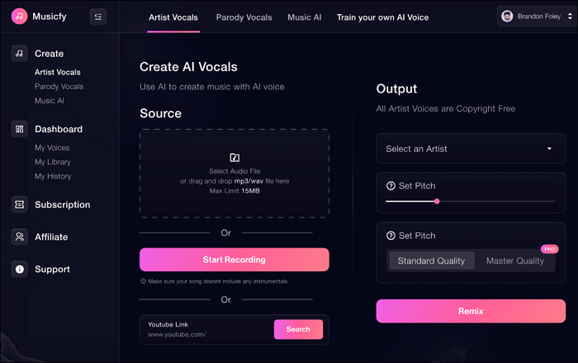This screenshot has width=578, height=363.
Task: Open My Library in the sidebar
Action: pos(52,162)
